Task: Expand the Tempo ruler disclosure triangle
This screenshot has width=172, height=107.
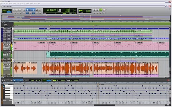Action: [x=3, y=23]
